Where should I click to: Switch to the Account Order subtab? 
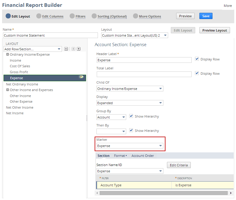pyautogui.click(x=143, y=156)
